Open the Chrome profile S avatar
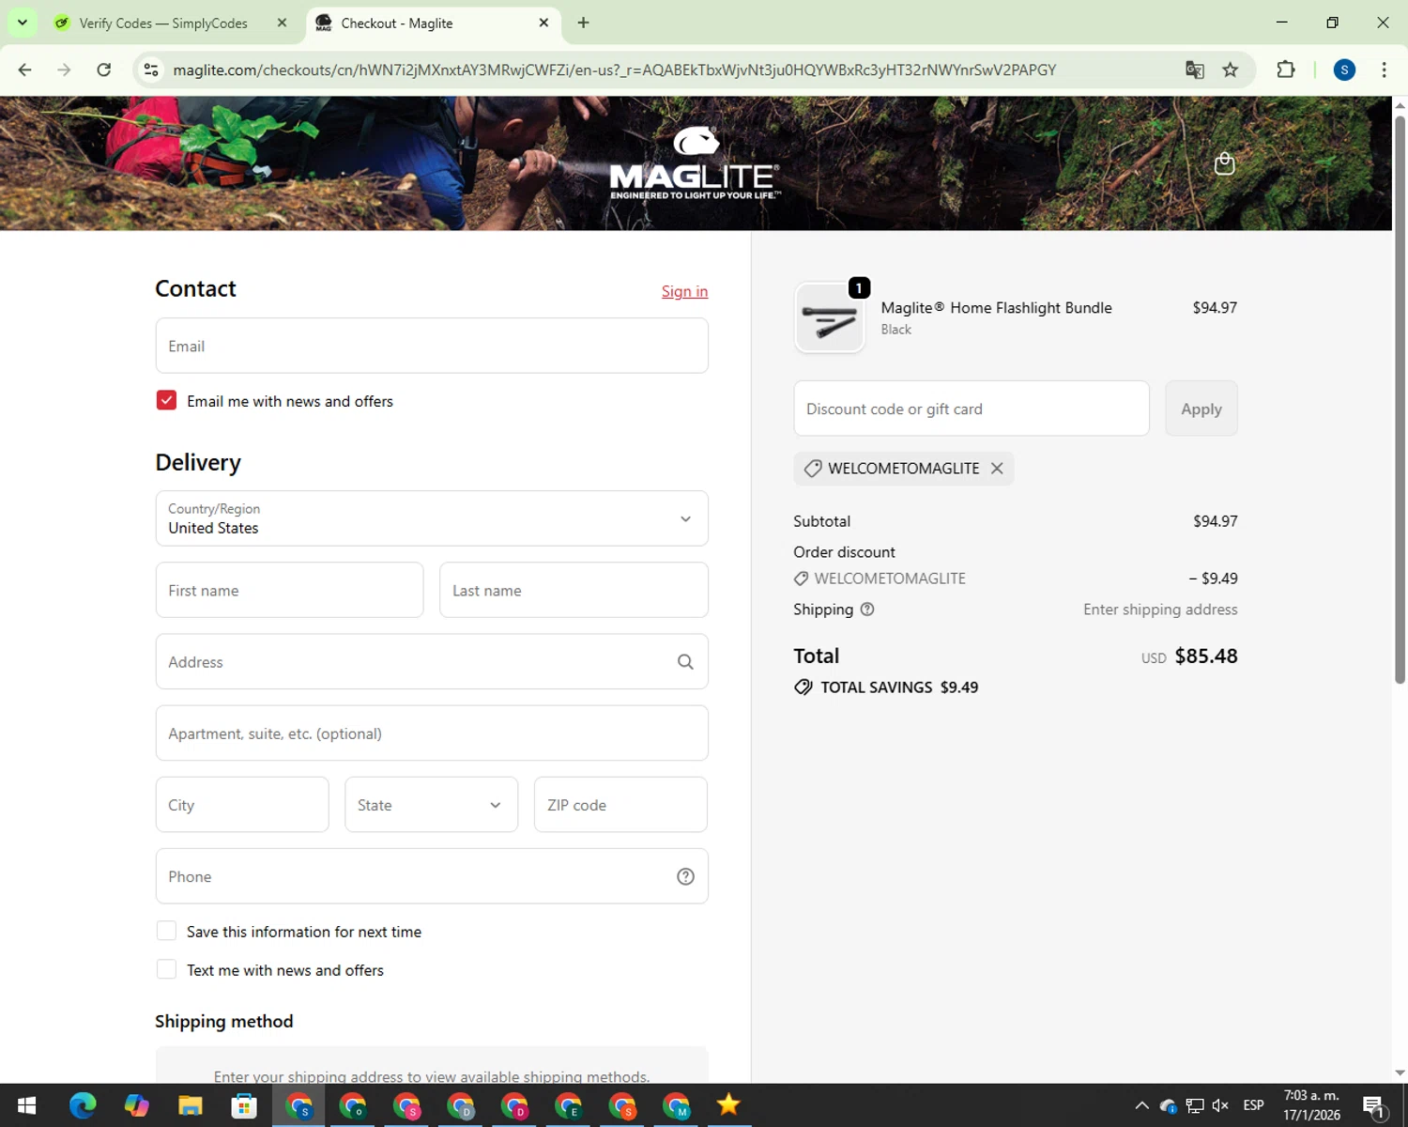 coord(1344,69)
